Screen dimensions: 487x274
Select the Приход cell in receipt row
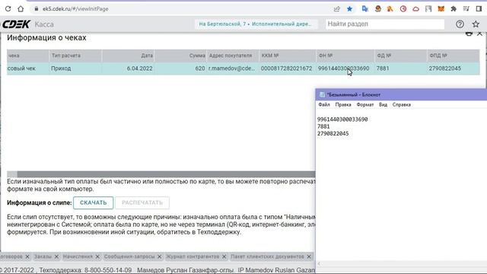coord(61,68)
